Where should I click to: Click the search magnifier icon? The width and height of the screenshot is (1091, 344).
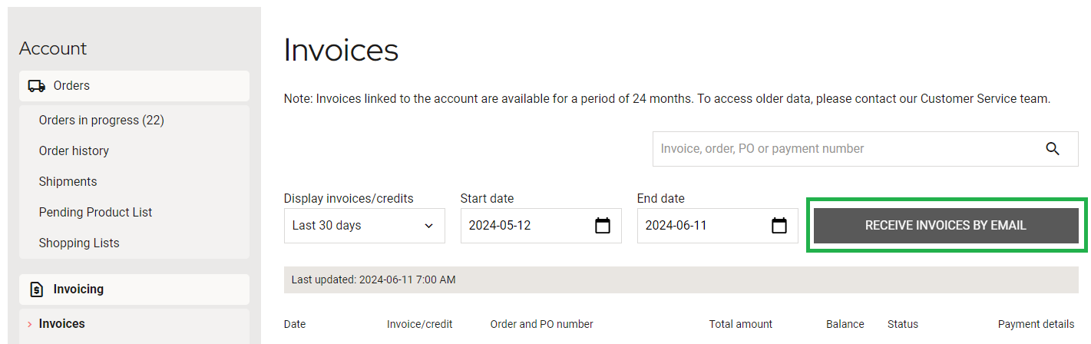click(1053, 149)
